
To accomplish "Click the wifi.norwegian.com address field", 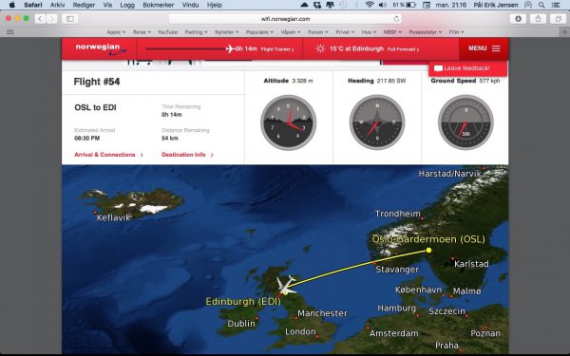I will 285,19.
